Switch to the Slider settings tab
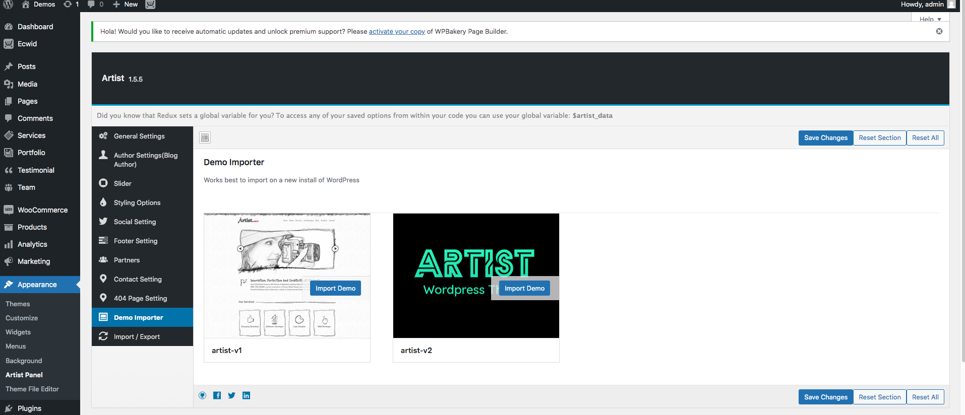 (142, 183)
